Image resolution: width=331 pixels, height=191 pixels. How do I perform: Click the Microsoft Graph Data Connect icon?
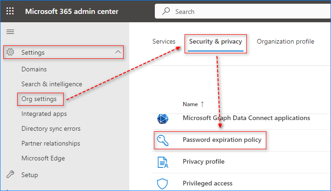pyautogui.click(x=163, y=119)
